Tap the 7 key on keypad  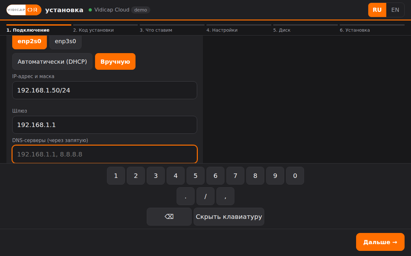click(235, 176)
